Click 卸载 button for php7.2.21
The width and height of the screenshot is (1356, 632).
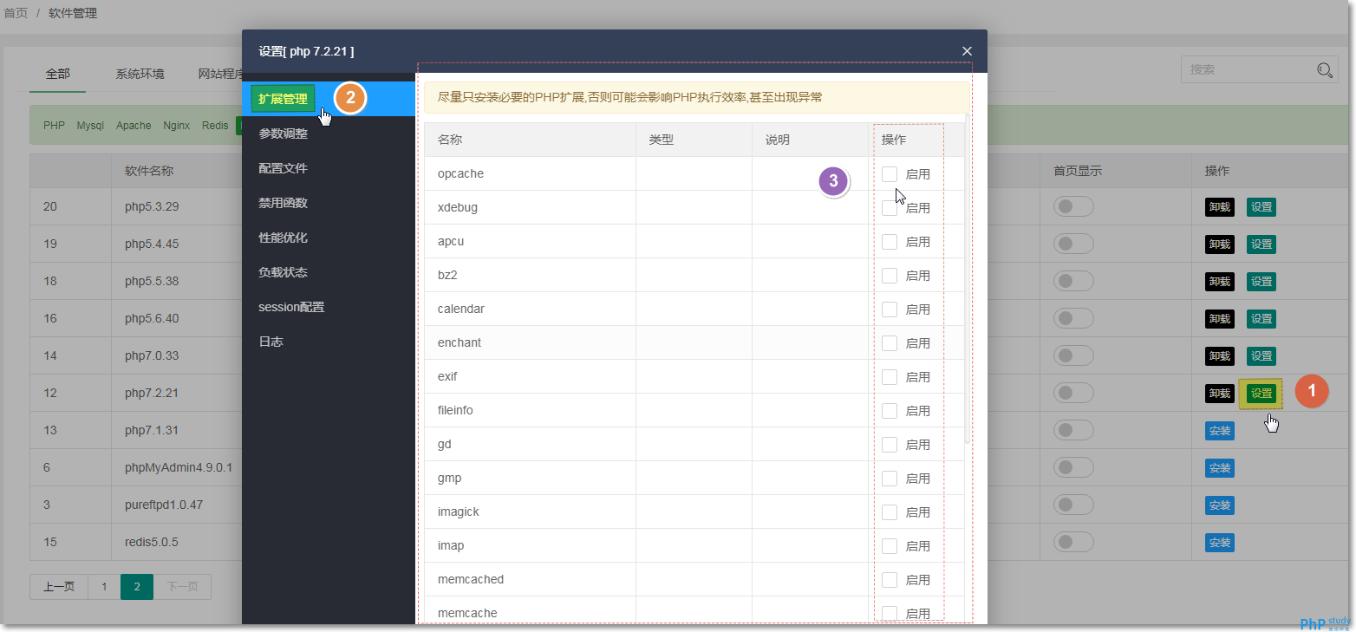pyautogui.click(x=1220, y=394)
